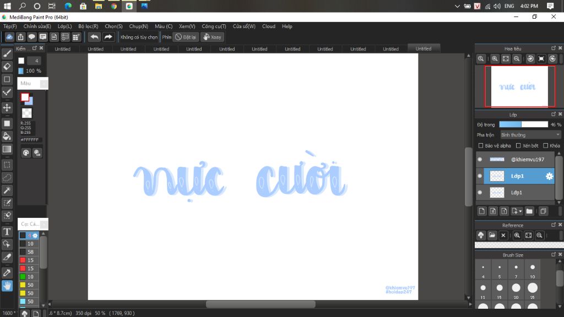Screen dimensions: 564x317
Task: Select the Gradient tool
Action: 7,149
